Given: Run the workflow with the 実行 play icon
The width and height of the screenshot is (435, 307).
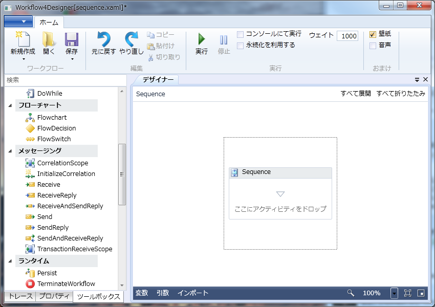Looking at the screenshot, I should pyautogui.click(x=202, y=39).
